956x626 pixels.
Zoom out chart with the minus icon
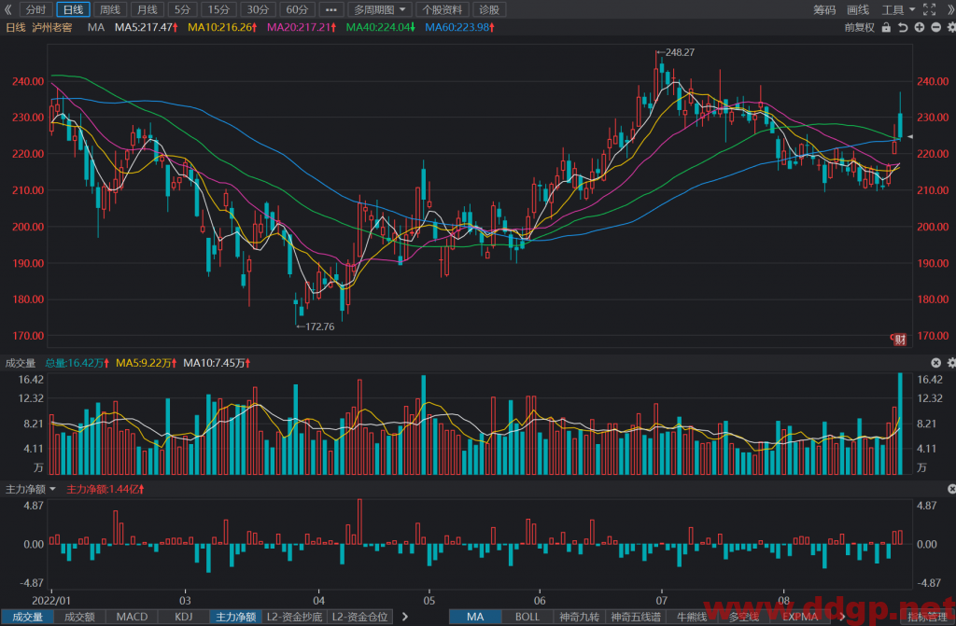(x=935, y=27)
